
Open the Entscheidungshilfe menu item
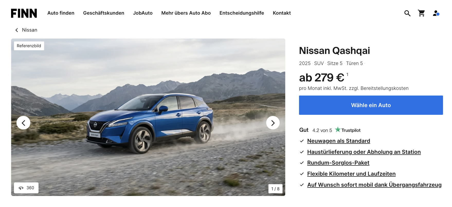click(x=242, y=13)
